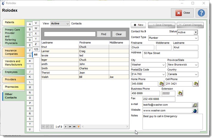Switch to the Patients tab

click(13, 22)
